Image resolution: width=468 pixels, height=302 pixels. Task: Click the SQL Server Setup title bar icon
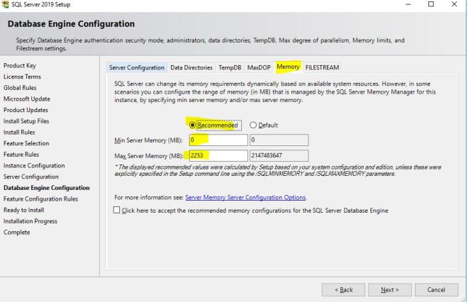coord(7,4)
